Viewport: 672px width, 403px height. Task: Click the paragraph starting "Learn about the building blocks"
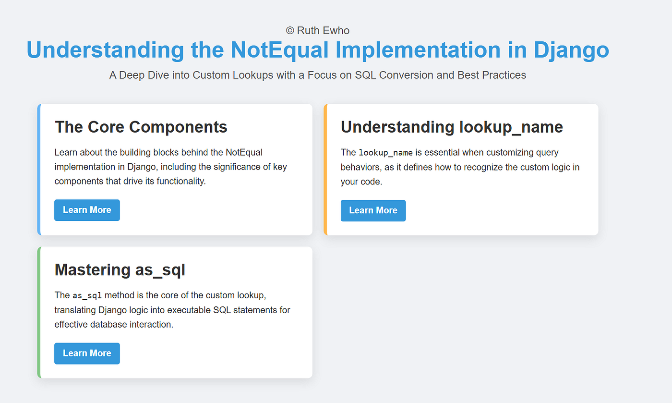[x=170, y=167]
